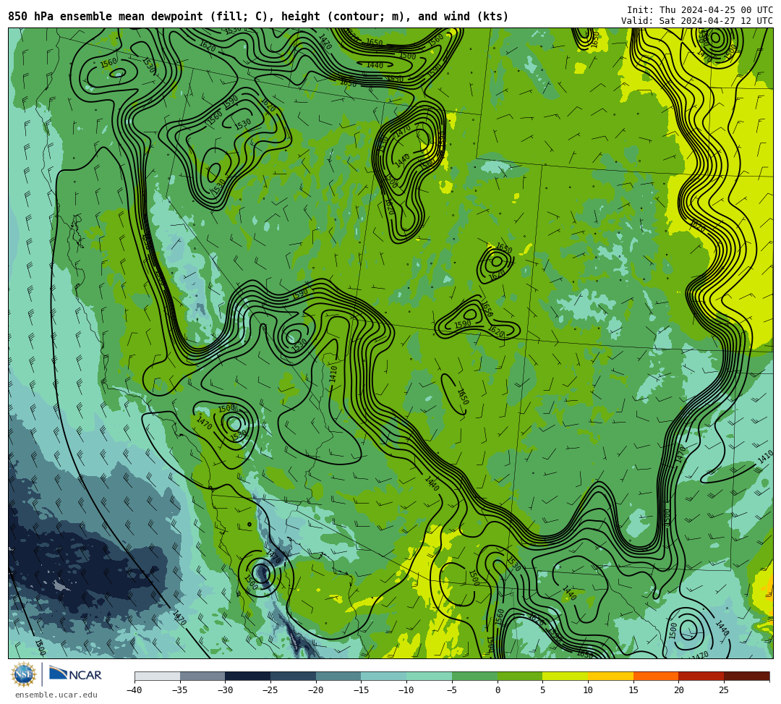Click the -35 colorbar tick label

coord(179,690)
